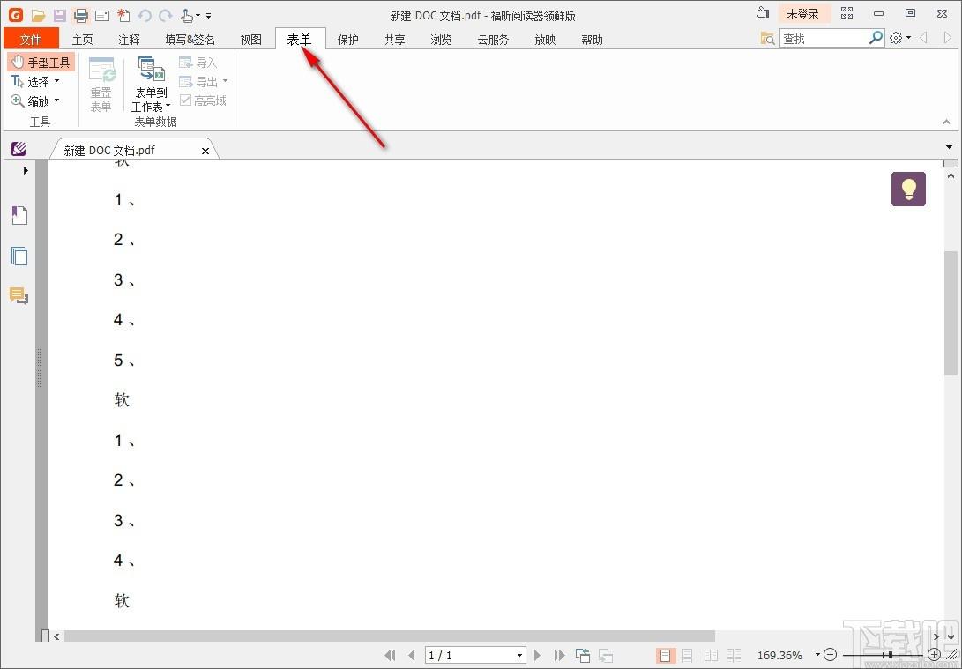Click the purple start page icon left of document tab
The height and width of the screenshot is (669, 962).
pos(19,148)
